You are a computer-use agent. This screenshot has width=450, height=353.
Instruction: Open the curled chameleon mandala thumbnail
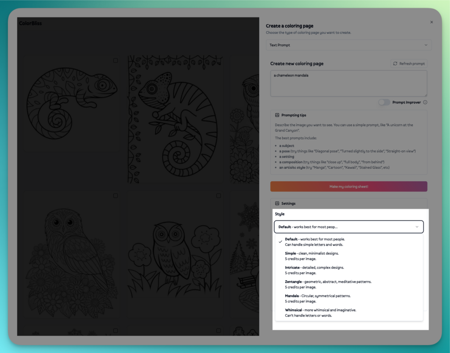click(x=72, y=104)
